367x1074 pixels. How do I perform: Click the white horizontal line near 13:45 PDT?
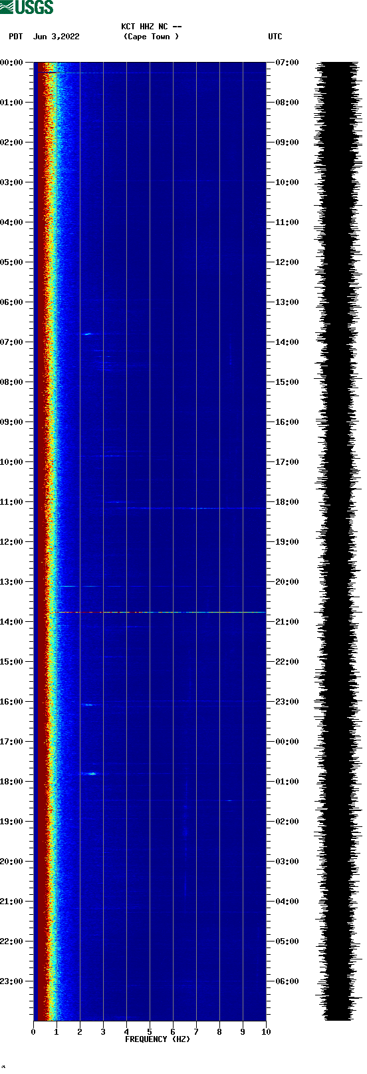pos(162,612)
